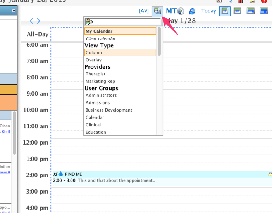Click the blue dollar sign icon
The height and width of the screenshot is (213, 272).
231,1
